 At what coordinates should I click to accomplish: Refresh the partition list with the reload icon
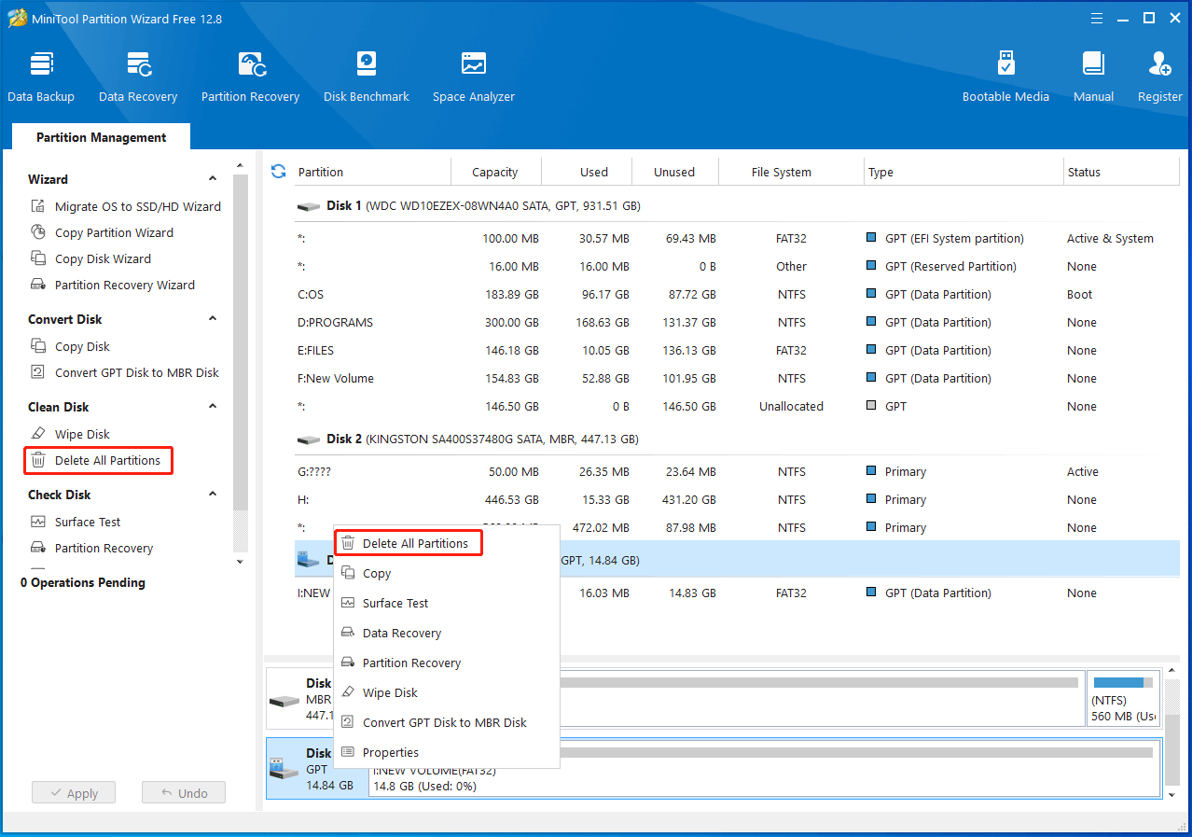(x=278, y=171)
